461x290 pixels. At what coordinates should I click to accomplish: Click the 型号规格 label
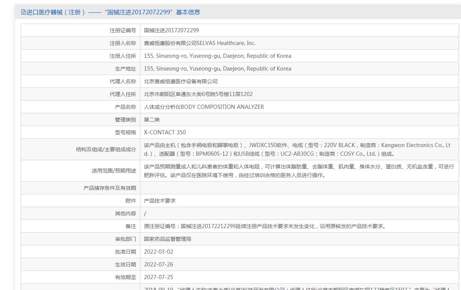[125, 132]
